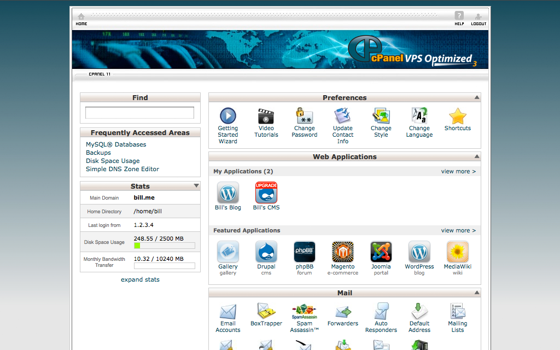
Task: Toggle the Stats panel arrow
Action: 196,186
